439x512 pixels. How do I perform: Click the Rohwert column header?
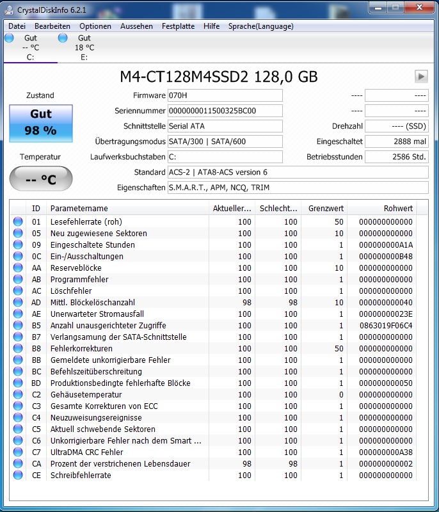click(x=382, y=209)
